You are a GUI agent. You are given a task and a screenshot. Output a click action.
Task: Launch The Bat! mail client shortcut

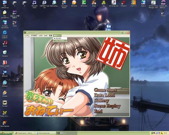click(x=5, y=104)
